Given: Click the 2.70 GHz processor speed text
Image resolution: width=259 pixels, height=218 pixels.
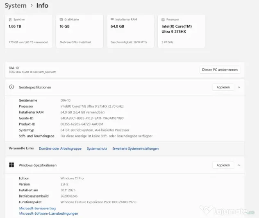Looking at the screenshot, I should tap(167, 42).
